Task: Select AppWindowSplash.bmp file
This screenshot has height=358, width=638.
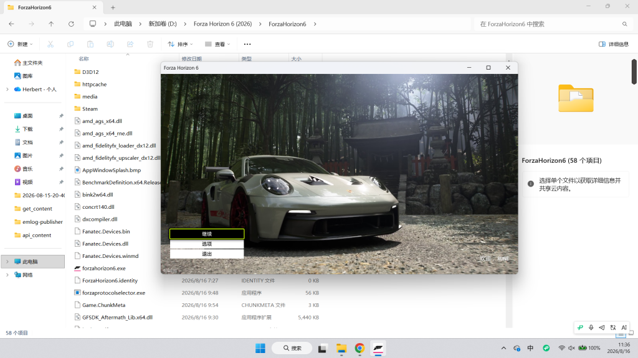Action: (112, 170)
